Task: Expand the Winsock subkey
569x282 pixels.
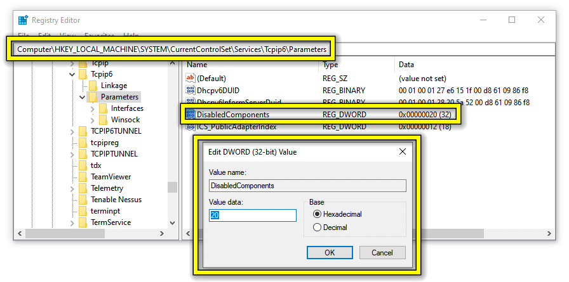Action: [92, 120]
